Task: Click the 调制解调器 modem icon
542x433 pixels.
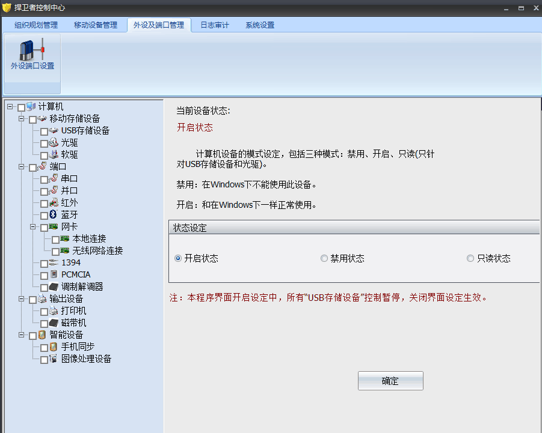Action: [54, 286]
